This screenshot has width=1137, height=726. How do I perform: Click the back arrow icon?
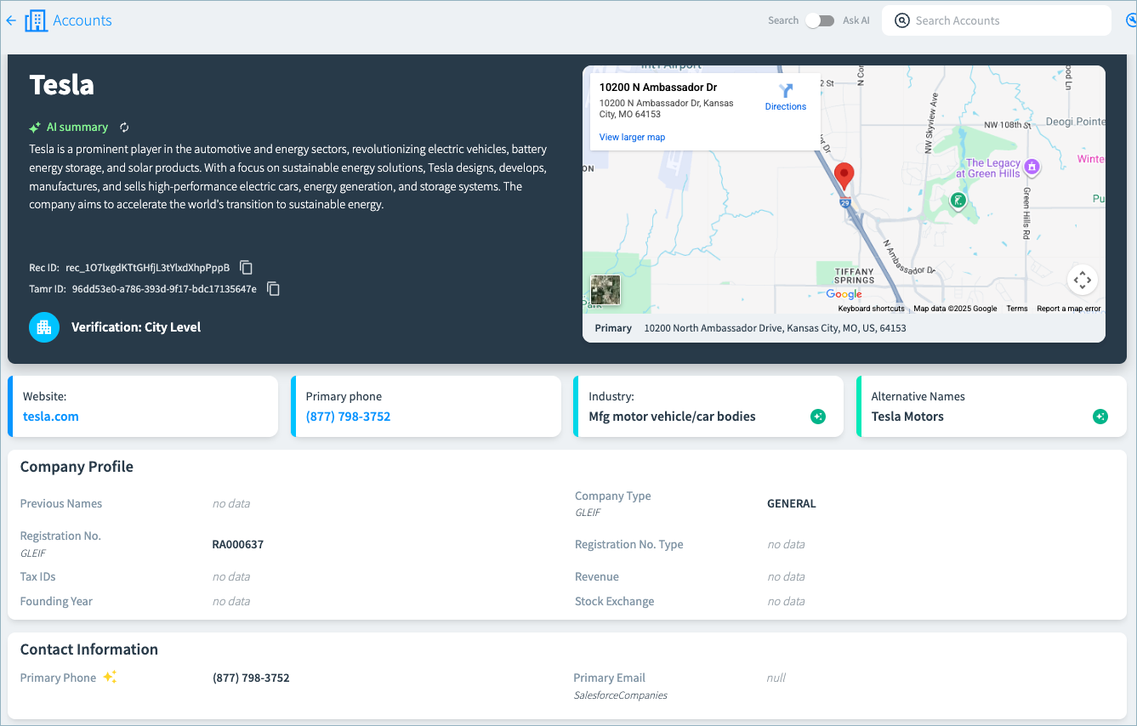tap(11, 20)
